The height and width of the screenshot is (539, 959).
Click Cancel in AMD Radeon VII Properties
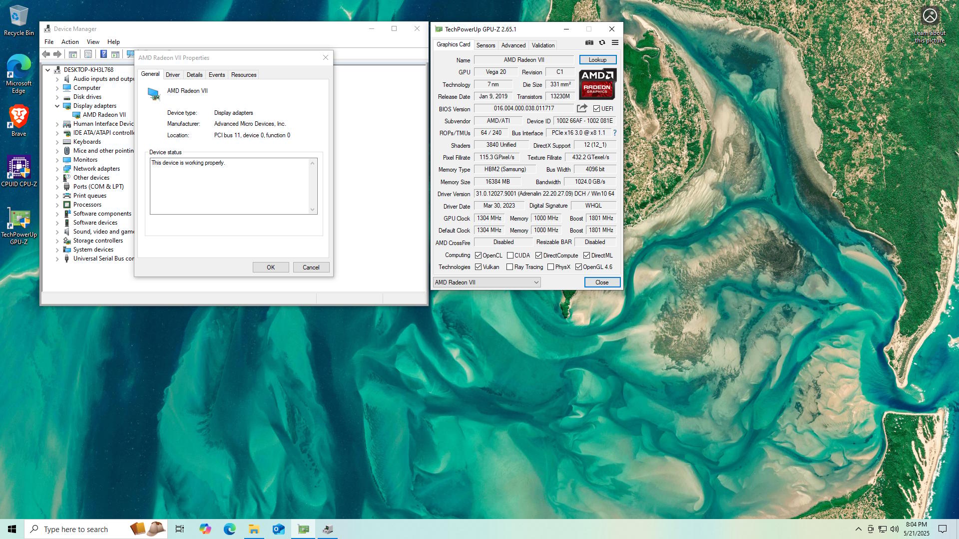(x=311, y=268)
